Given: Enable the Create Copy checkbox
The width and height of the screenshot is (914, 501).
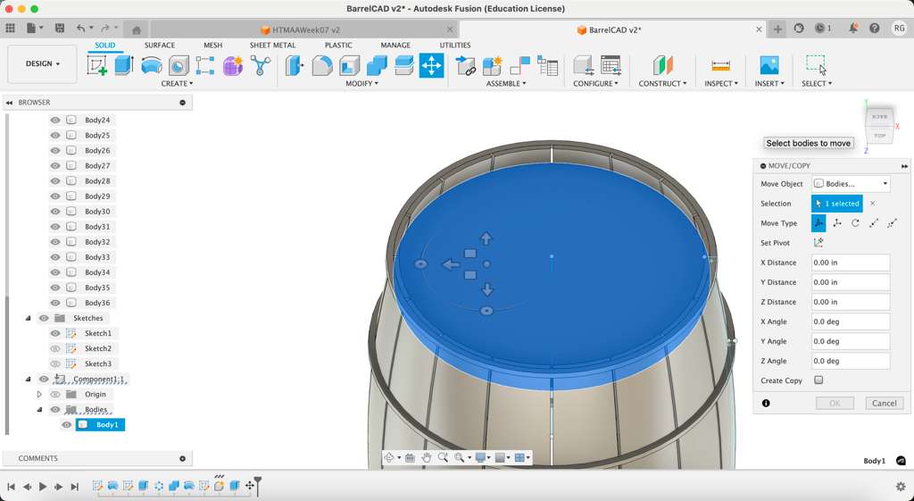Looking at the screenshot, I should (x=818, y=380).
